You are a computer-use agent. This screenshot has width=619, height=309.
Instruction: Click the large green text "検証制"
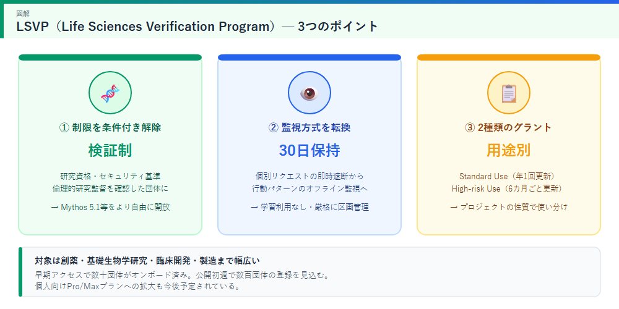click(x=110, y=151)
